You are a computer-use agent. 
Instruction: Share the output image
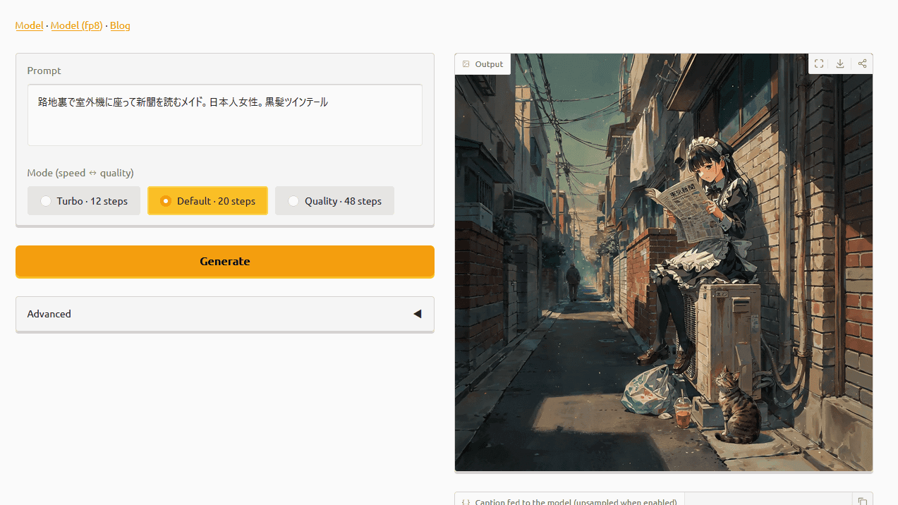[862, 63]
